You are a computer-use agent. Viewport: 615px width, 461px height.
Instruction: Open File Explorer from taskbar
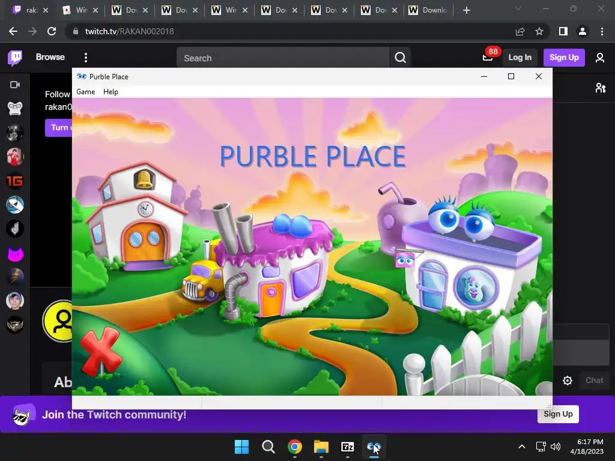point(321,447)
